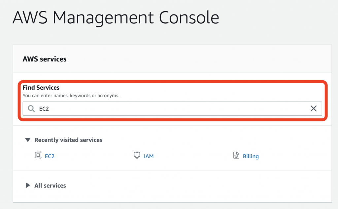The height and width of the screenshot is (209, 338).
Task: Click the Billing document icon
Action: click(x=236, y=156)
